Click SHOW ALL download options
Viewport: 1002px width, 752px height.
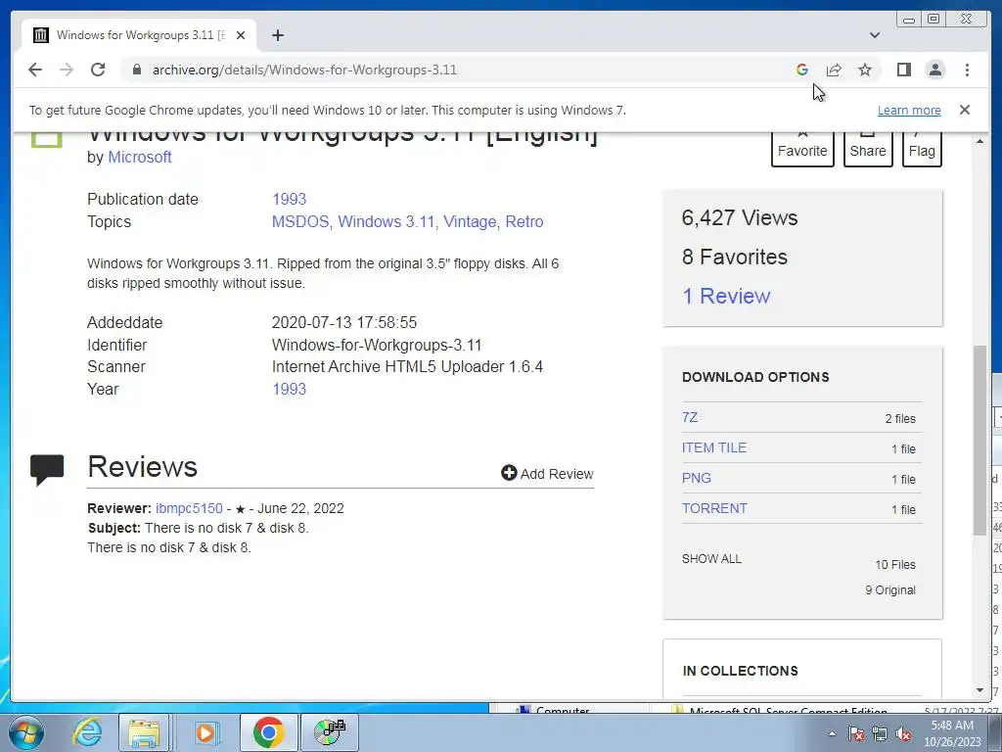pyautogui.click(x=711, y=558)
